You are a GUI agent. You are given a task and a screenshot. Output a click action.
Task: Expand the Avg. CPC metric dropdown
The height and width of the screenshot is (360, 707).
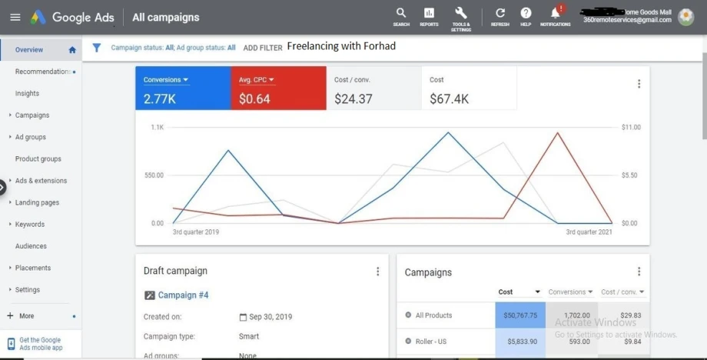(x=271, y=79)
